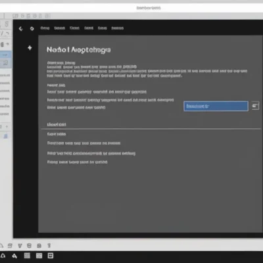This screenshot has height=263, width=263.
Task: Select the highlighted blue row in left panel
Action: [x=6, y=55]
